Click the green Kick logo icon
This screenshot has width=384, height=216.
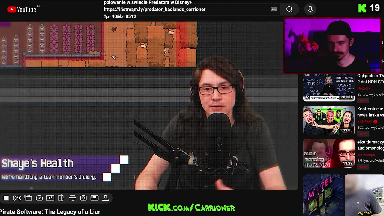coord(362,8)
